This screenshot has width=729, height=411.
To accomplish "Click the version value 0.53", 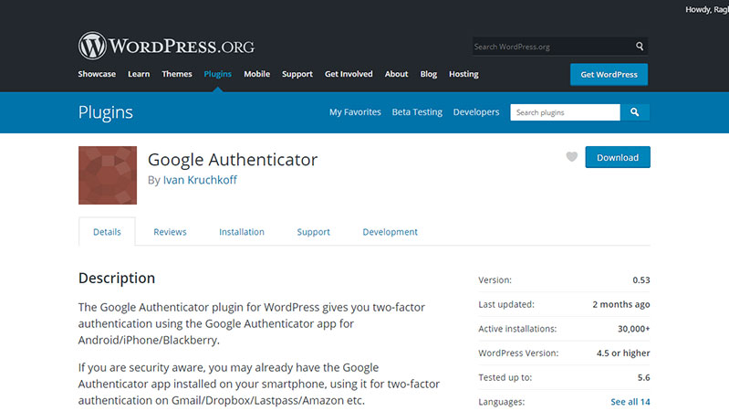I will pos(641,280).
